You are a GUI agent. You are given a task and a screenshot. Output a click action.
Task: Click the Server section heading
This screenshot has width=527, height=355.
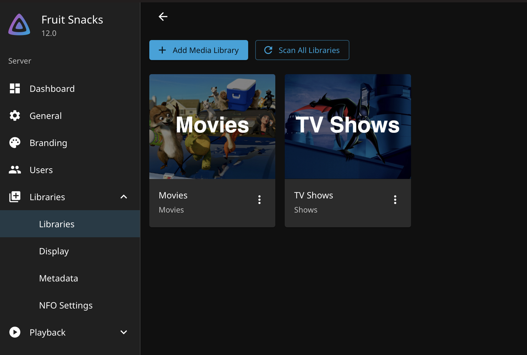(x=20, y=61)
